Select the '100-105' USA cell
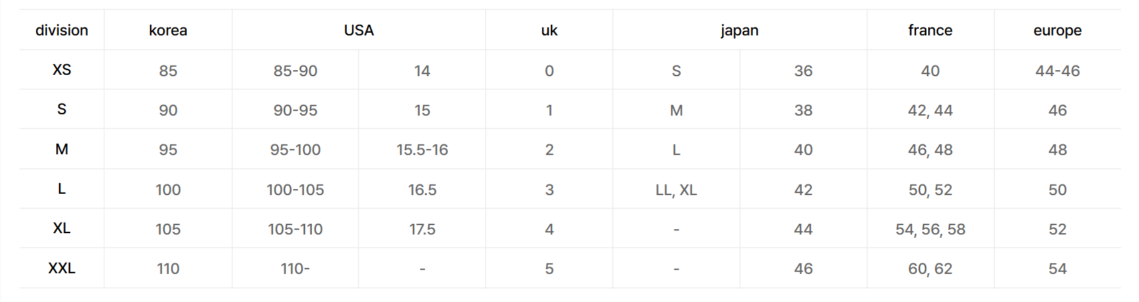Screen dimensions: 1139x302 [x=295, y=190]
